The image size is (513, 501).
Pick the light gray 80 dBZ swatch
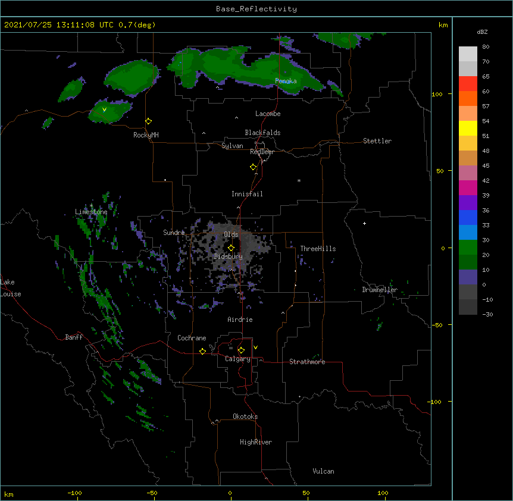tap(468, 54)
